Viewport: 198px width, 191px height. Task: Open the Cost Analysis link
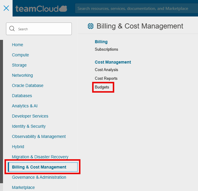pyautogui.click(x=106, y=70)
